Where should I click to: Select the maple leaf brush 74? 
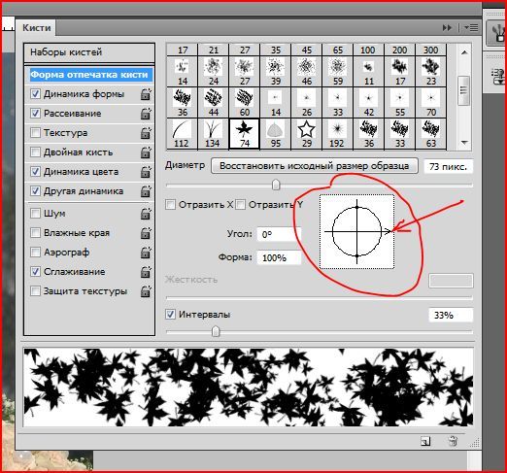(245, 134)
